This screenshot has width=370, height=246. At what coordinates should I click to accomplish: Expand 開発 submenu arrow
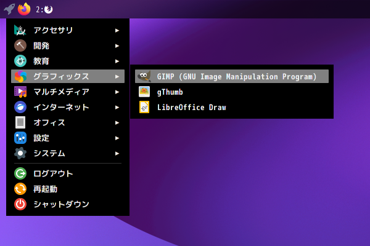pyautogui.click(x=117, y=46)
